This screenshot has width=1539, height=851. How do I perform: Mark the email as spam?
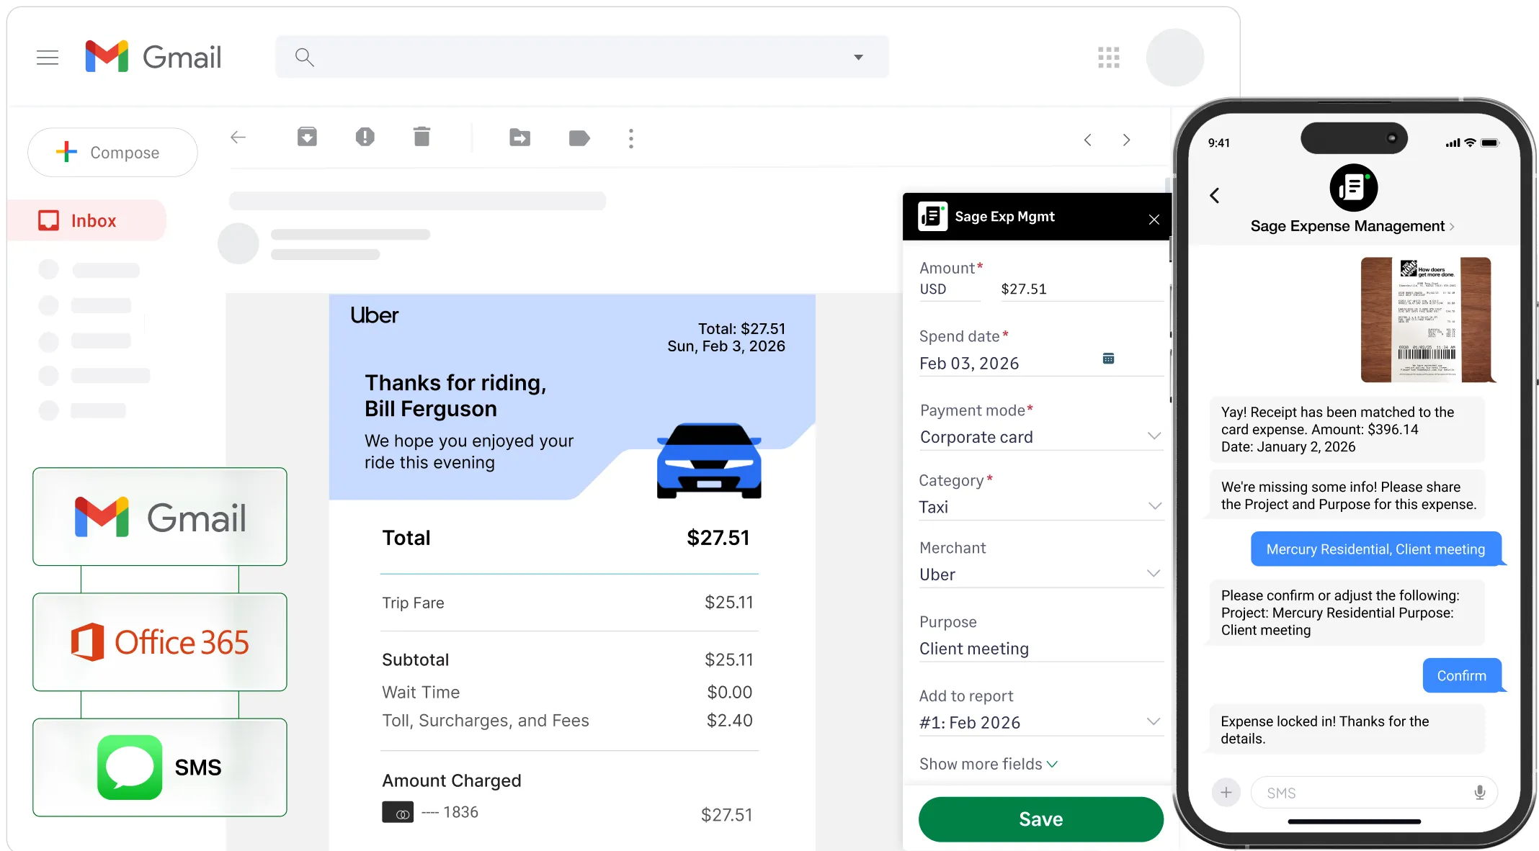(x=365, y=138)
